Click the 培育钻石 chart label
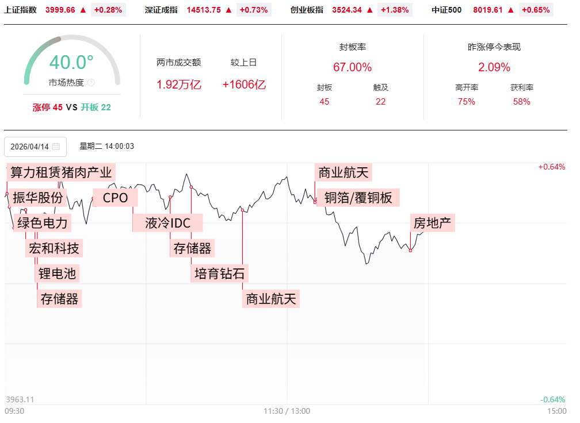Image resolution: width=580 pixels, height=423 pixels. [x=219, y=274]
